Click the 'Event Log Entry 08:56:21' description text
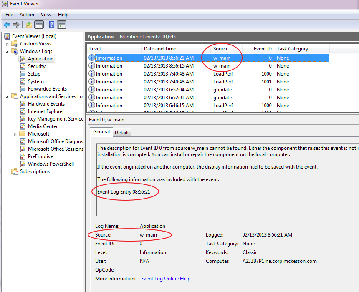 [124, 192]
